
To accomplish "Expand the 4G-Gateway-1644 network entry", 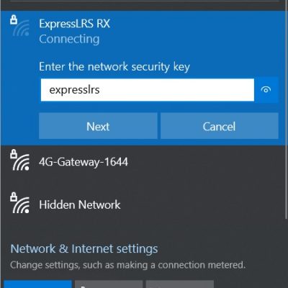I will click(x=143, y=162).
